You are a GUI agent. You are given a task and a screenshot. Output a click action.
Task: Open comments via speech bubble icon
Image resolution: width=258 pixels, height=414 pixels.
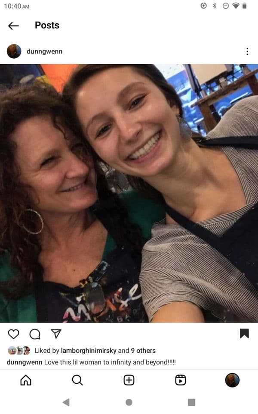point(35,334)
